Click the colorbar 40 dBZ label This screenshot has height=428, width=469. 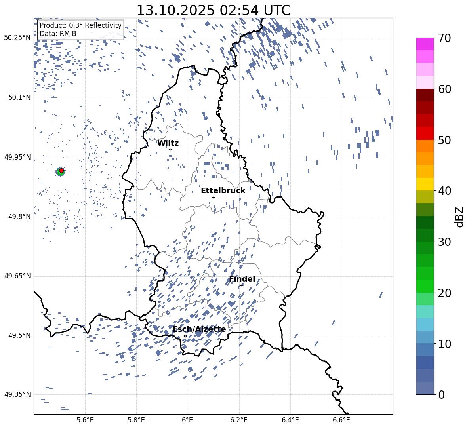pos(444,191)
